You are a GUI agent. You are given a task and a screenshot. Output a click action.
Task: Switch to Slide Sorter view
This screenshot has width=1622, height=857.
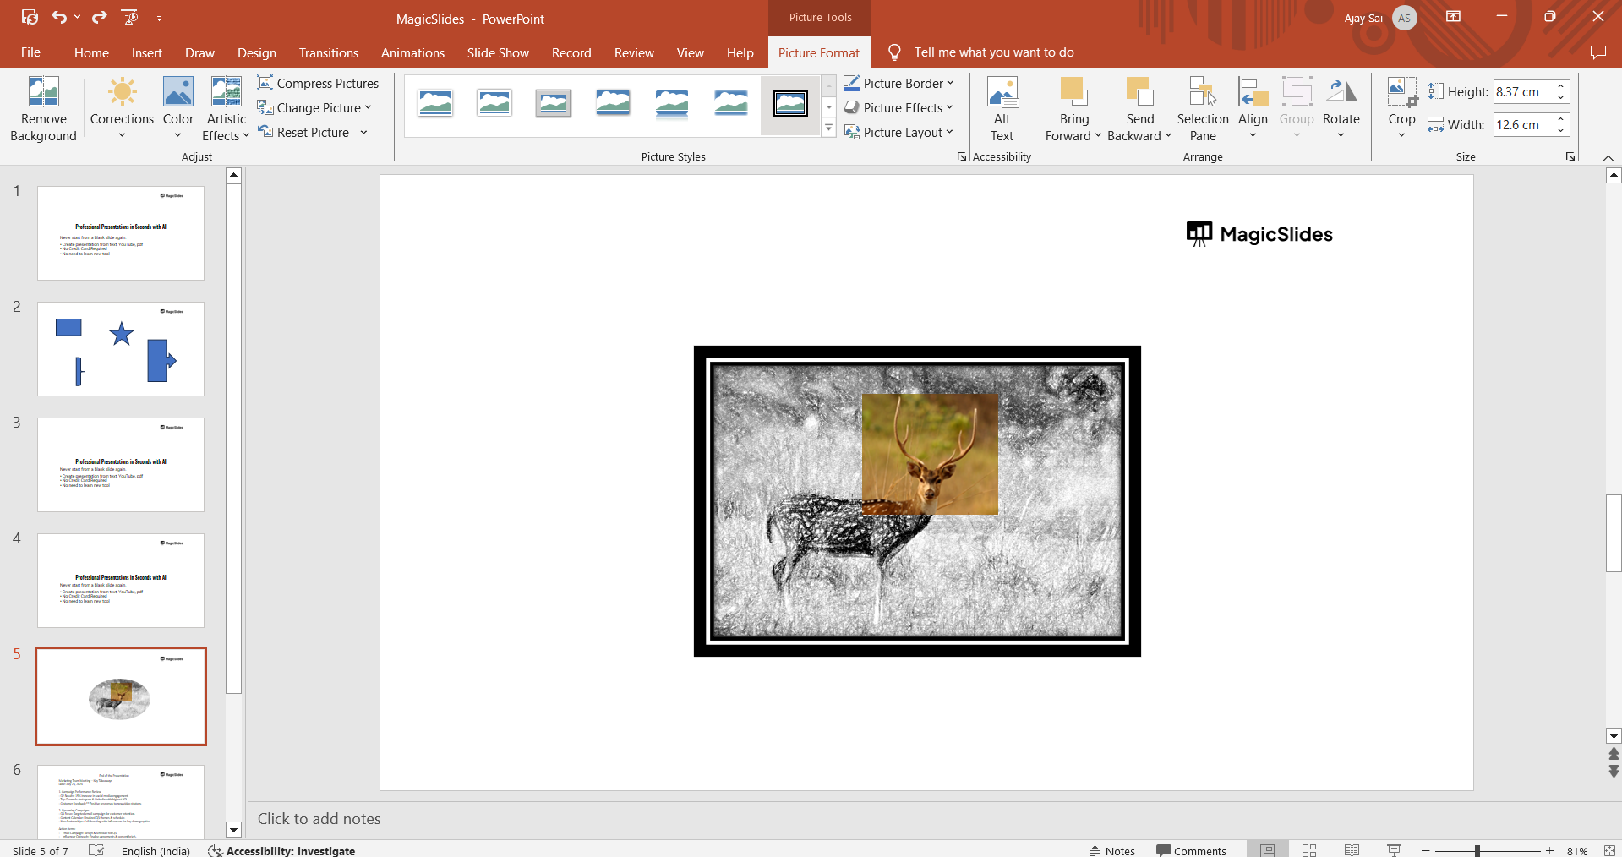coord(1309,850)
